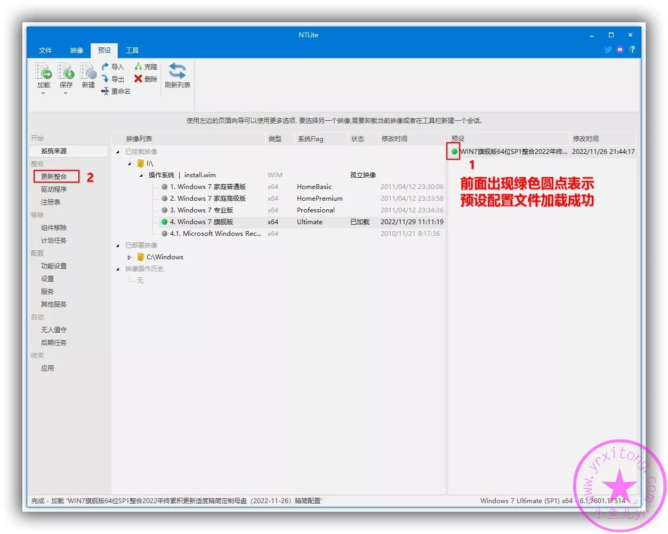Click the help question mark icon

pos(632,50)
